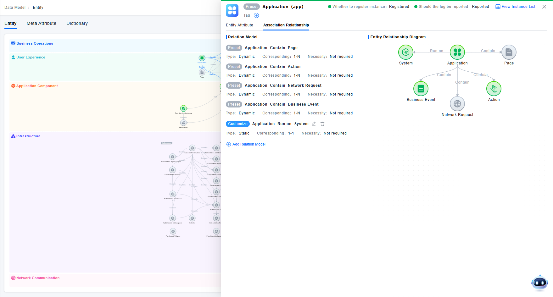553x297 pixels.
Task: Switch to the Entity Attribute tab
Action: pos(239,25)
